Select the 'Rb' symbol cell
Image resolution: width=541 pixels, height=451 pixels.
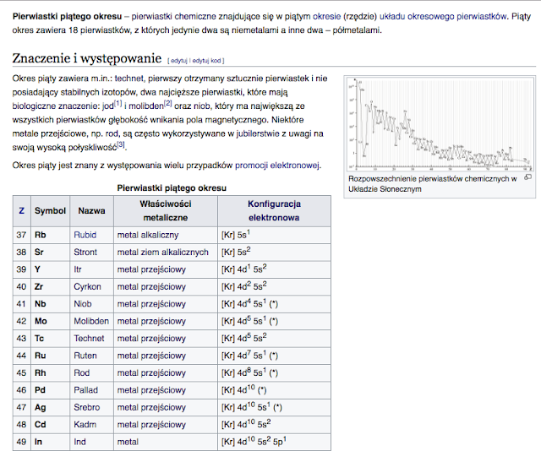[51, 235]
